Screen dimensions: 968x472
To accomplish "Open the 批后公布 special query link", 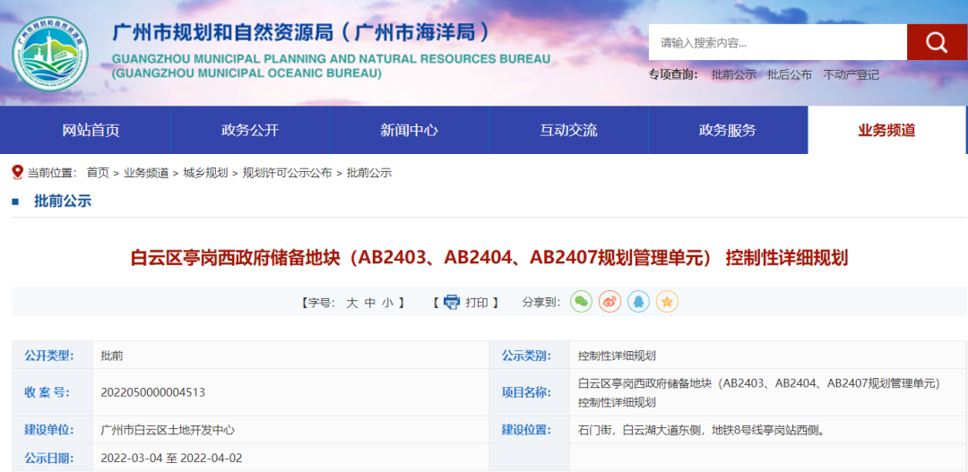I will [x=790, y=75].
